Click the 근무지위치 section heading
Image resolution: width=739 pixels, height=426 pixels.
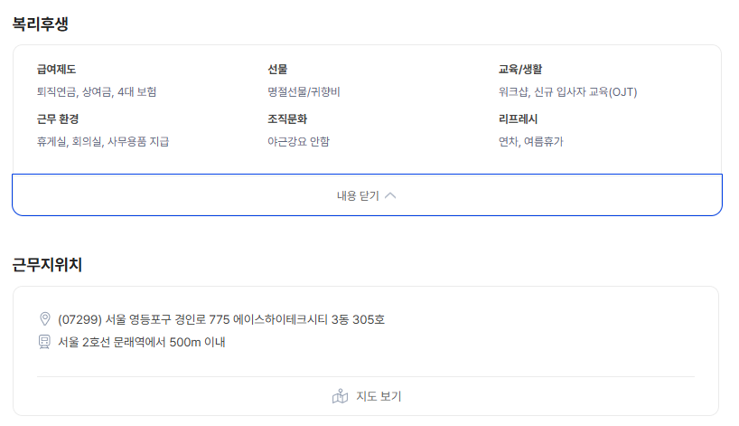pyautogui.click(x=47, y=265)
